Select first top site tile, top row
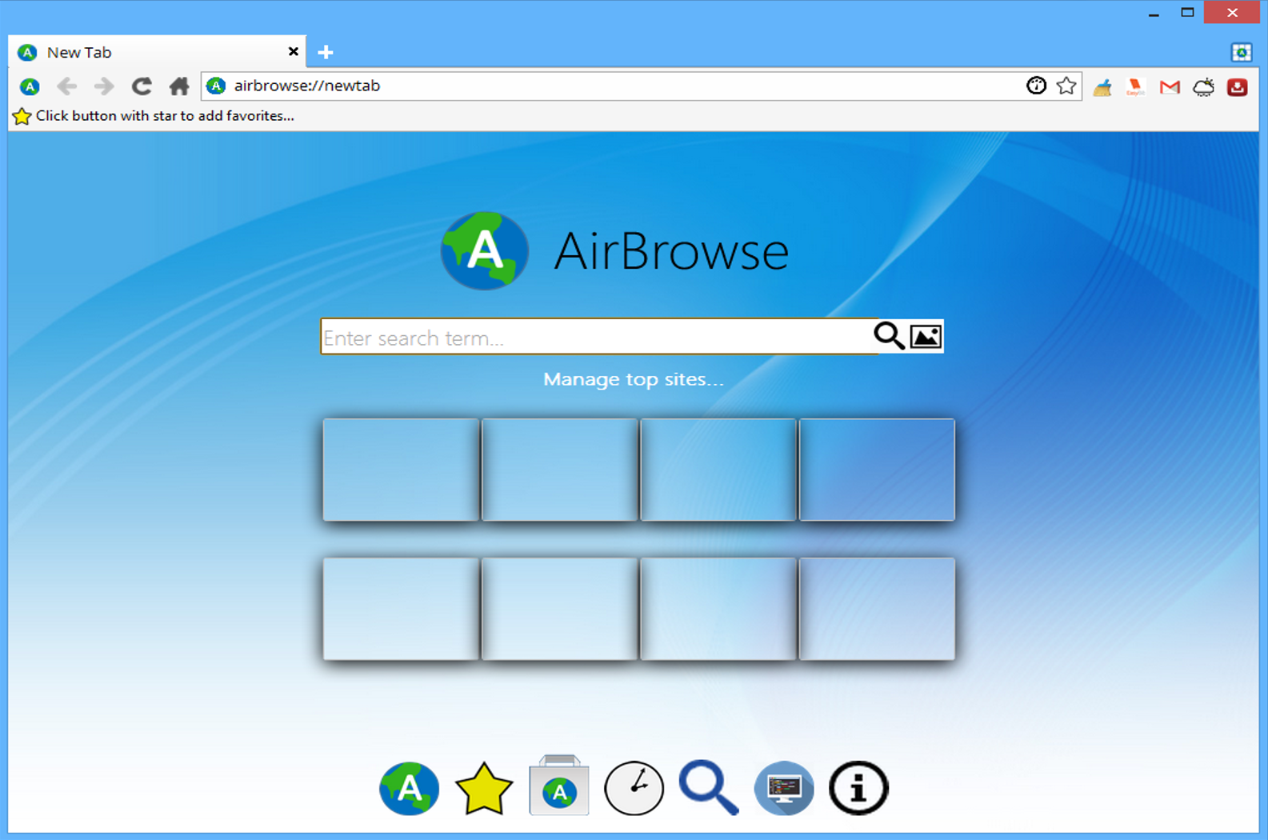Image resolution: width=1268 pixels, height=840 pixels. coord(401,470)
